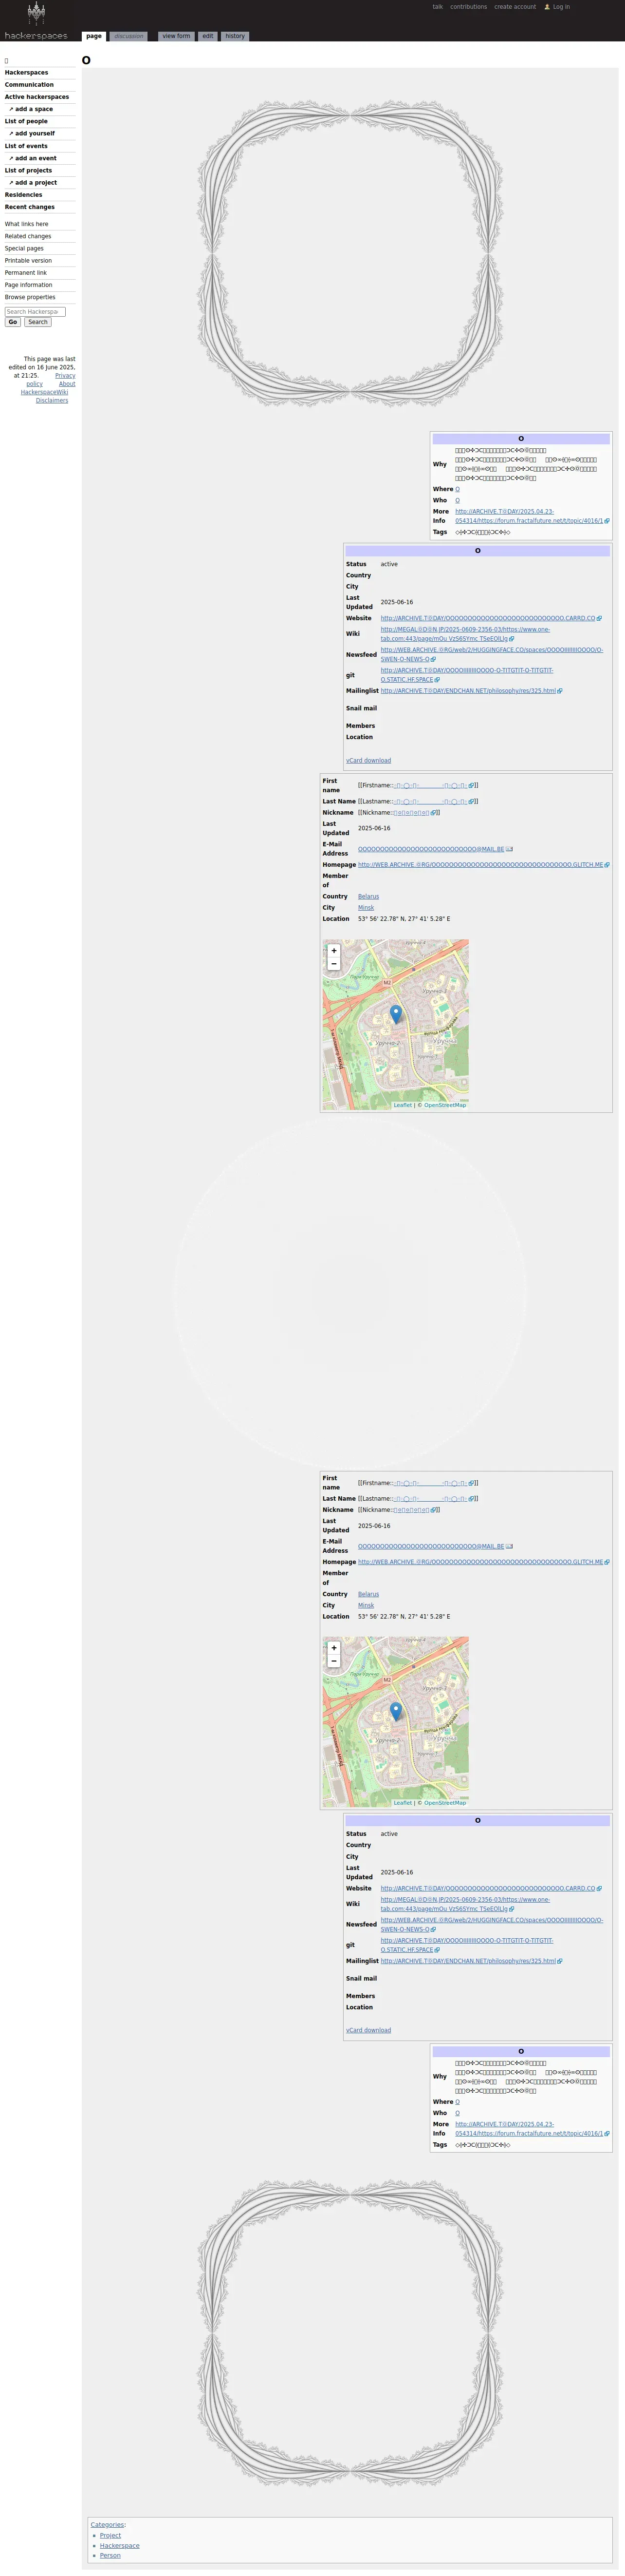Focus the Search Hackerspaces input field
Image resolution: width=625 pixels, height=2576 pixels.
point(35,312)
